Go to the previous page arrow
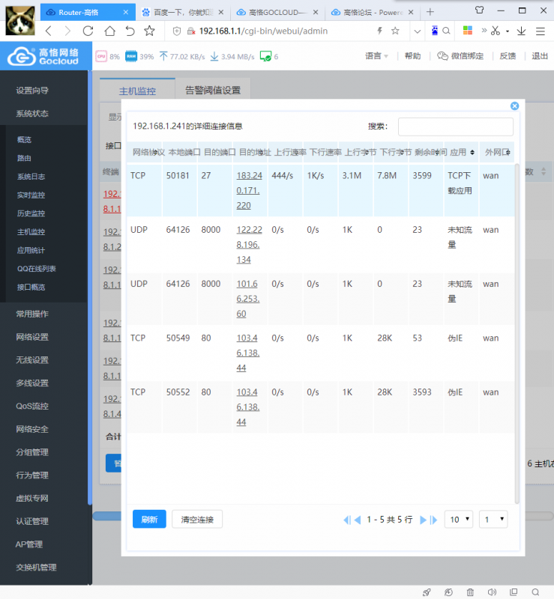This screenshot has height=599, width=554. click(x=358, y=520)
